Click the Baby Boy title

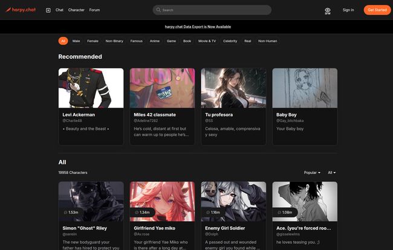coord(286,115)
